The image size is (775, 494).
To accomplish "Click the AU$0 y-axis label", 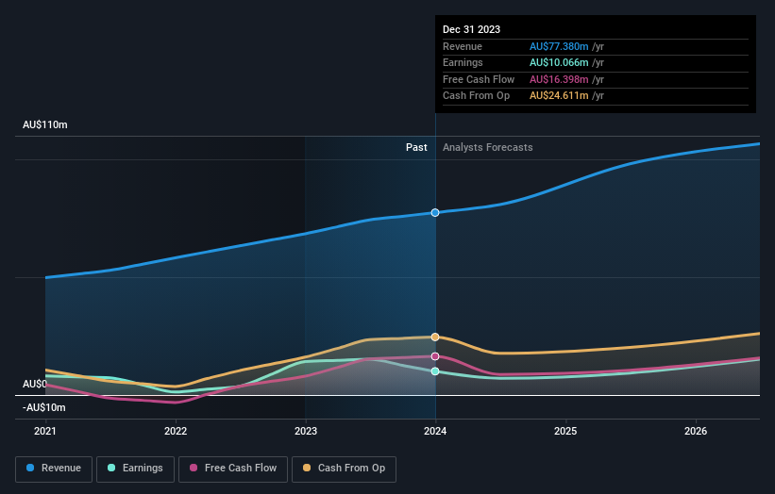I will [x=35, y=384].
